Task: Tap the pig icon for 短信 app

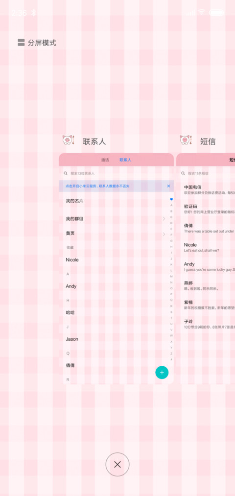Action: coord(186,140)
